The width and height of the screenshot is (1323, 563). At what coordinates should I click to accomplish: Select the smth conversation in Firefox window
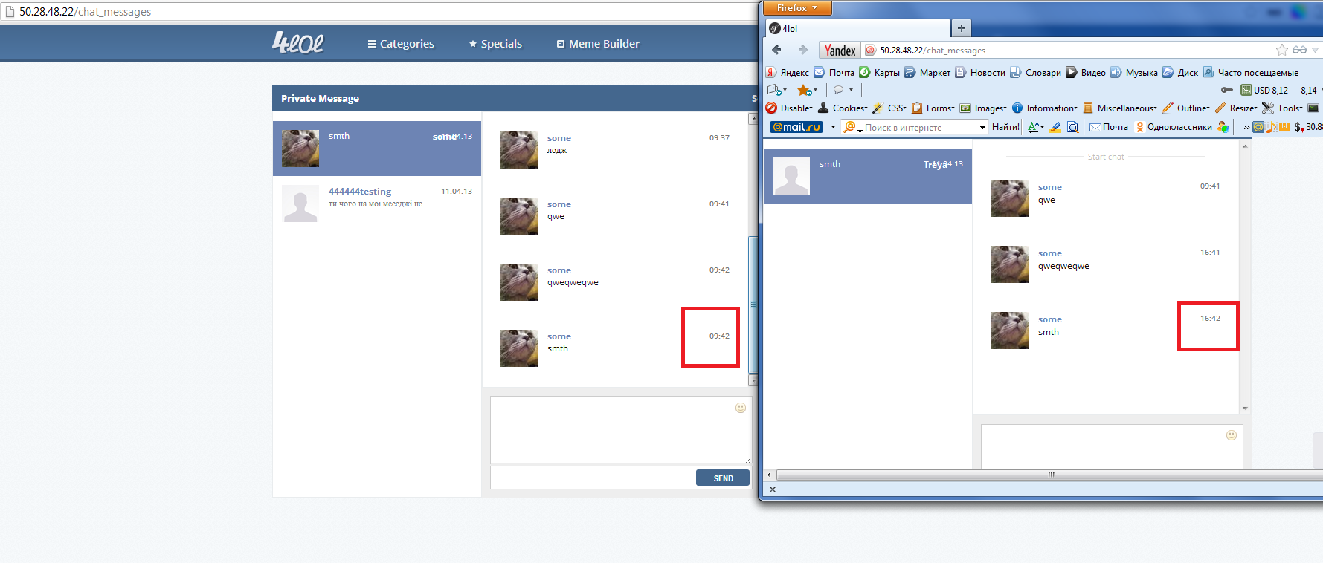(x=868, y=176)
